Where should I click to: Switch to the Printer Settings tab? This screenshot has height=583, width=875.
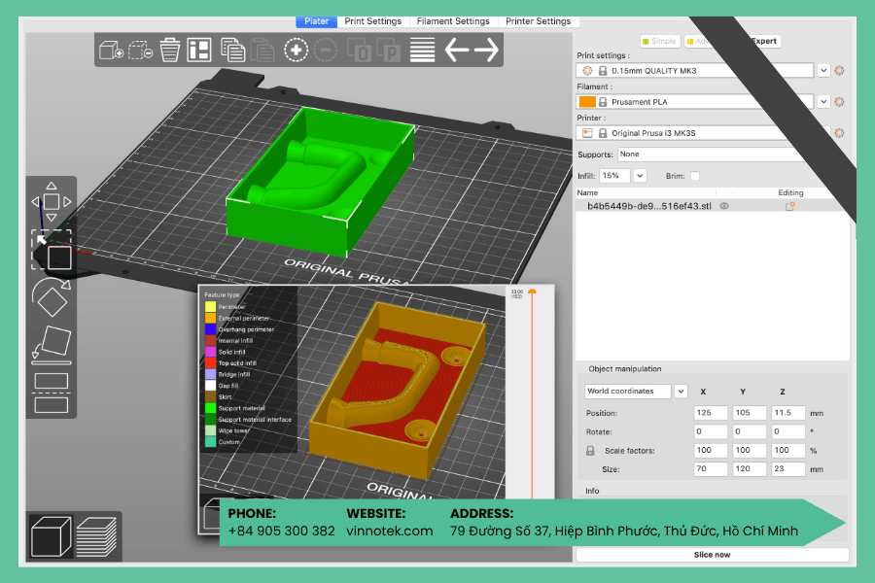pyautogui.click(x=538, y=21)
